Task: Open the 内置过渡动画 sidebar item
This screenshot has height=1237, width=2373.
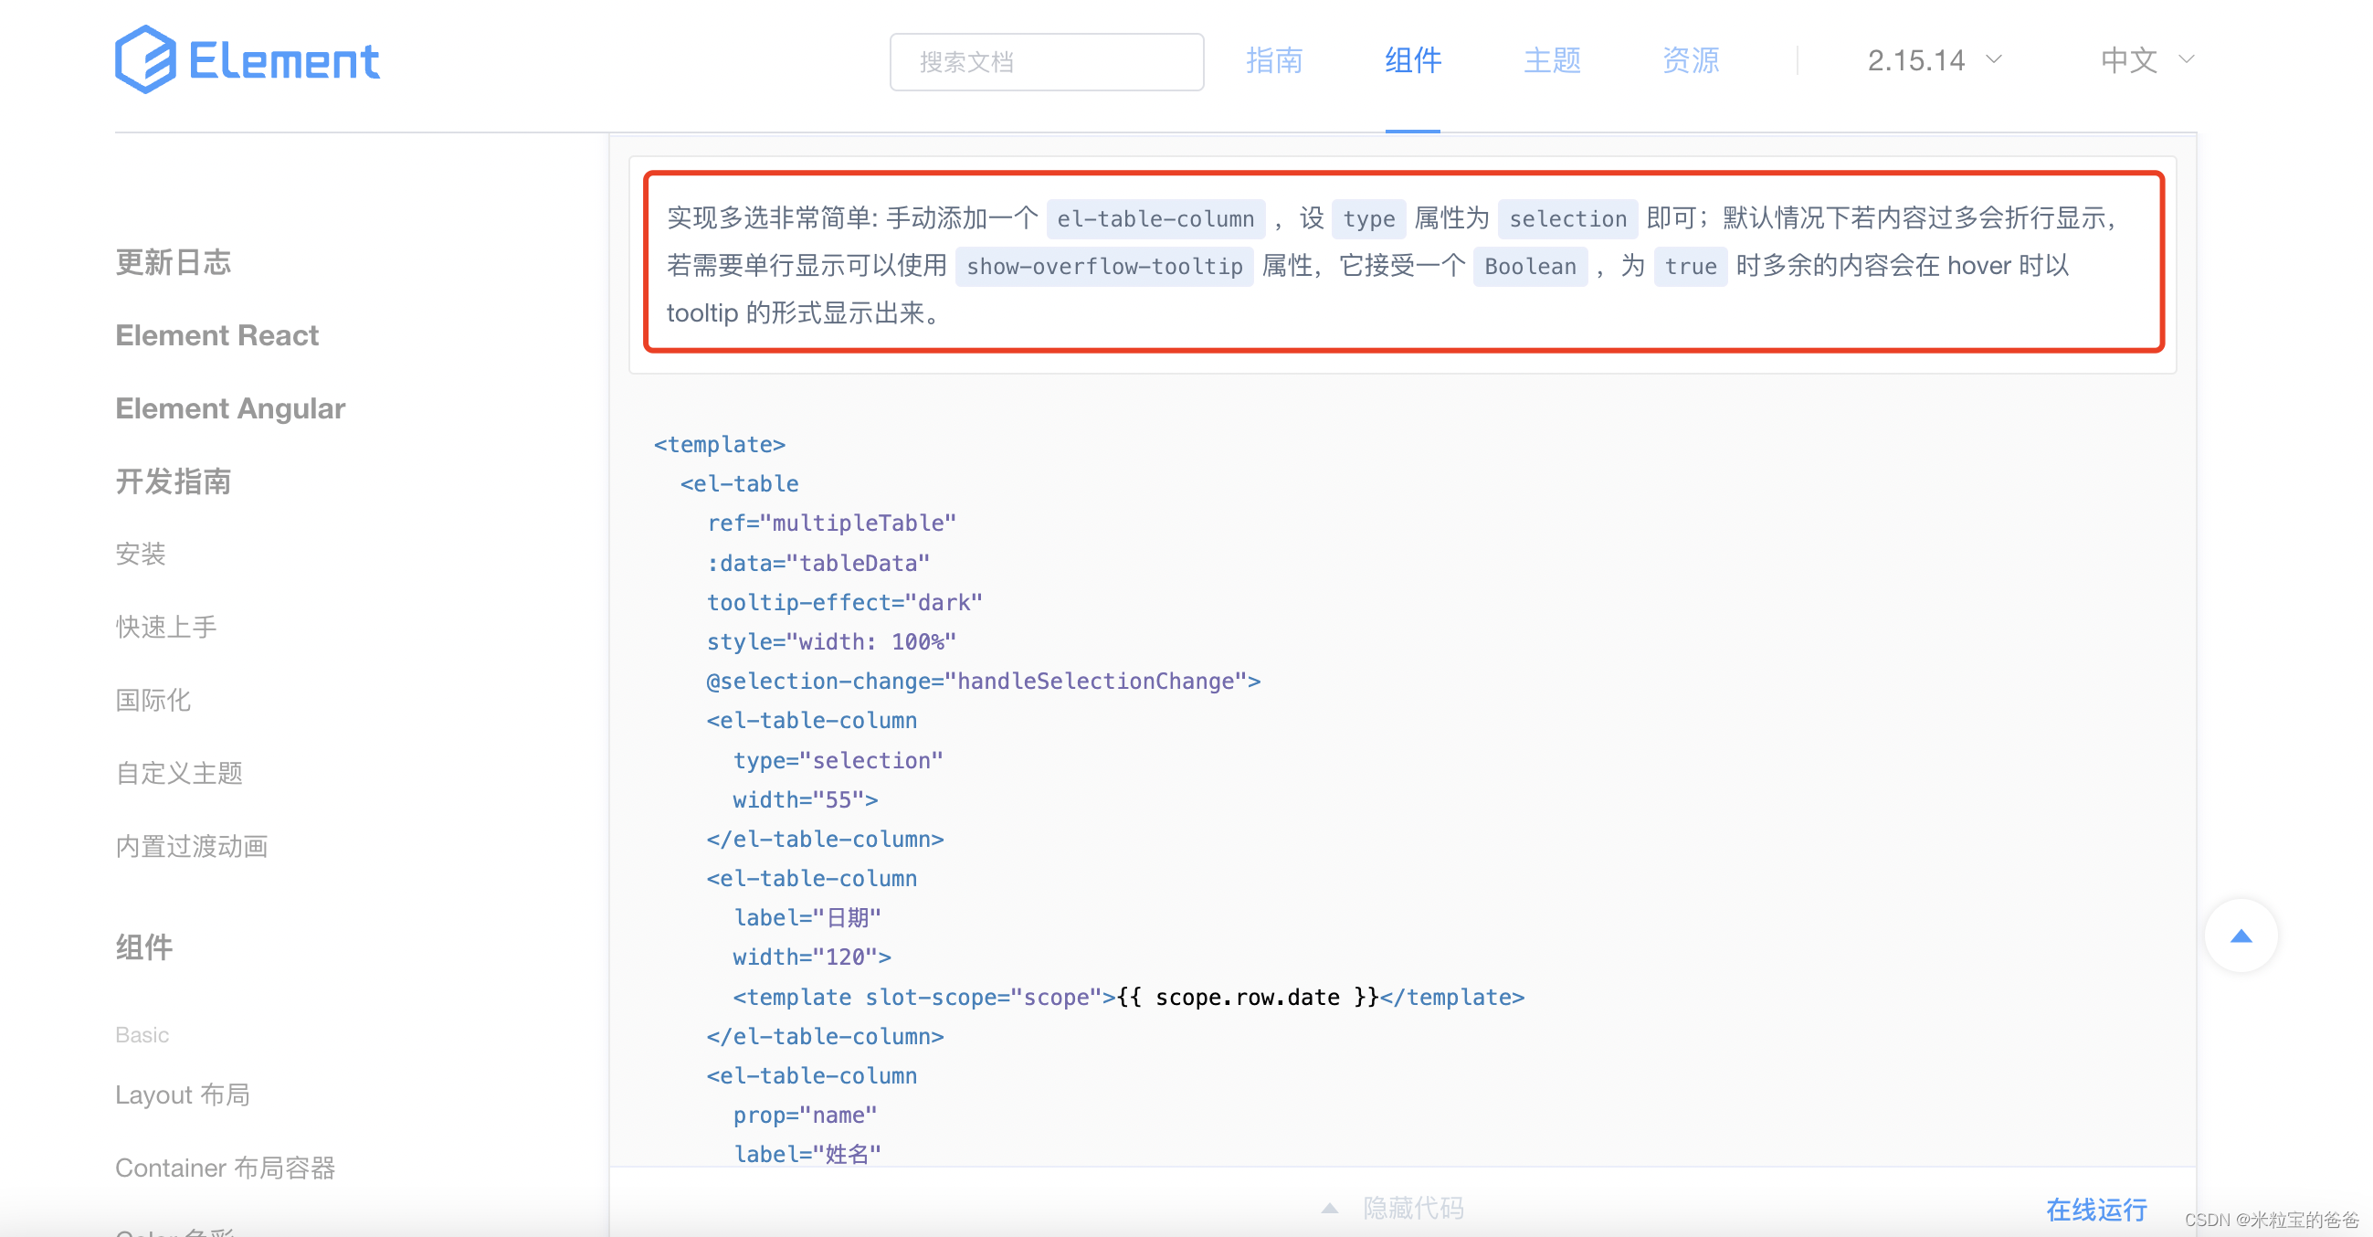Action: 192,847
